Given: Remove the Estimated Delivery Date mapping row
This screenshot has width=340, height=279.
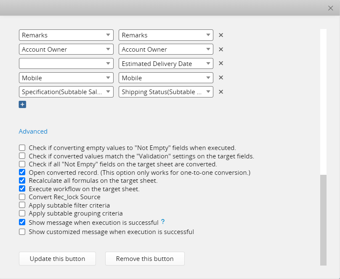Looking at the screenshot, I should coord(221,63).
